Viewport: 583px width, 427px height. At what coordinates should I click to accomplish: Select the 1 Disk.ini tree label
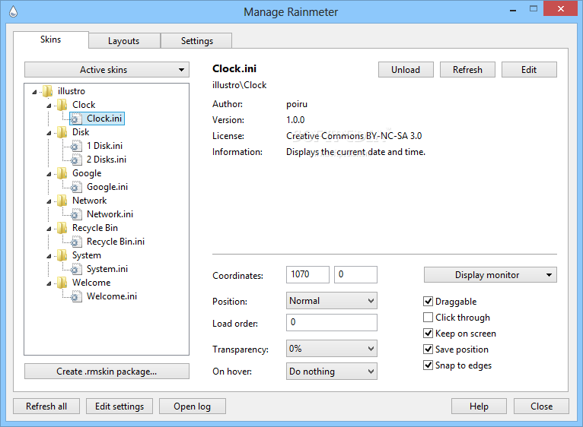point(104,146)
